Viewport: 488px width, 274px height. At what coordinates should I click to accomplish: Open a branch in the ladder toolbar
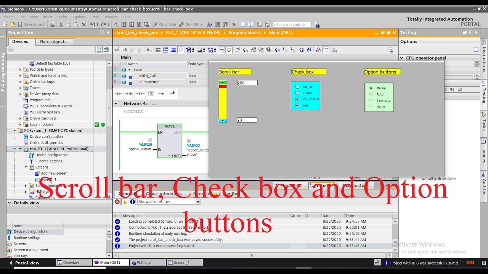point(161,94)
